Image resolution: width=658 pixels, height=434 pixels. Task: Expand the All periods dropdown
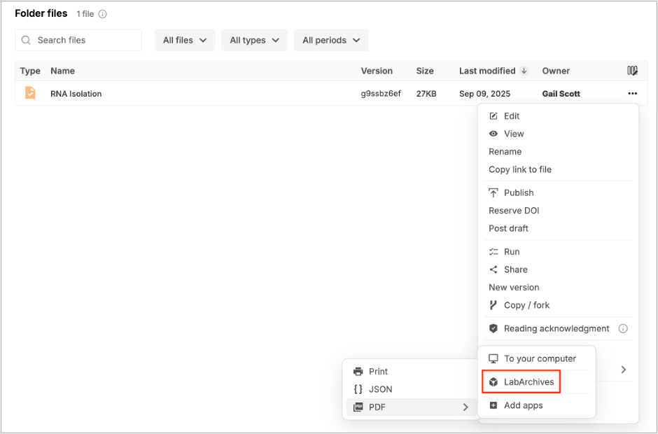tap(330, 41)
